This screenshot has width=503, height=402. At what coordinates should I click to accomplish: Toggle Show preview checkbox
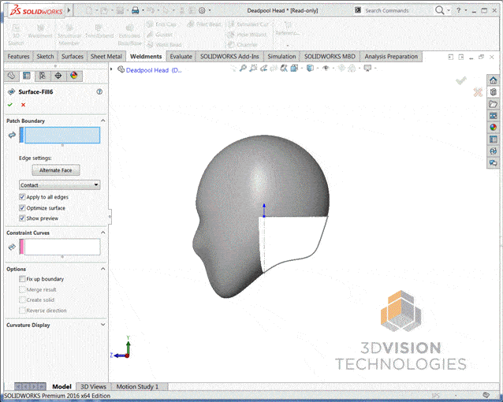[22, 218]
